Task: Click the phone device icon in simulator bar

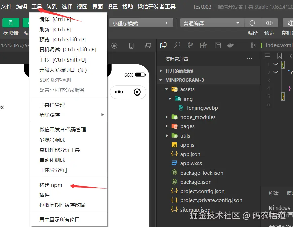Action: click(x=131, y=46)
